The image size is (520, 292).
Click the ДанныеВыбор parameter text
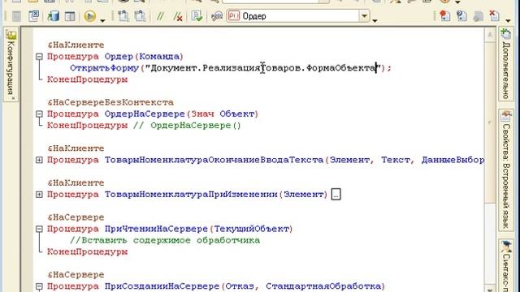(x=453, y=161)
